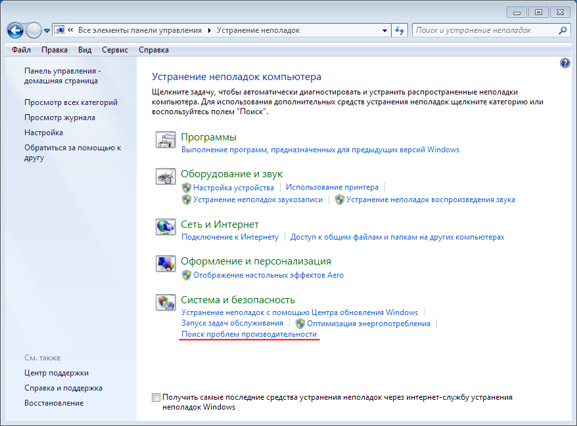Open Поиск проблем производительности link
The height and width of the screenshot is (426, 577).
[x=249, y=335]
